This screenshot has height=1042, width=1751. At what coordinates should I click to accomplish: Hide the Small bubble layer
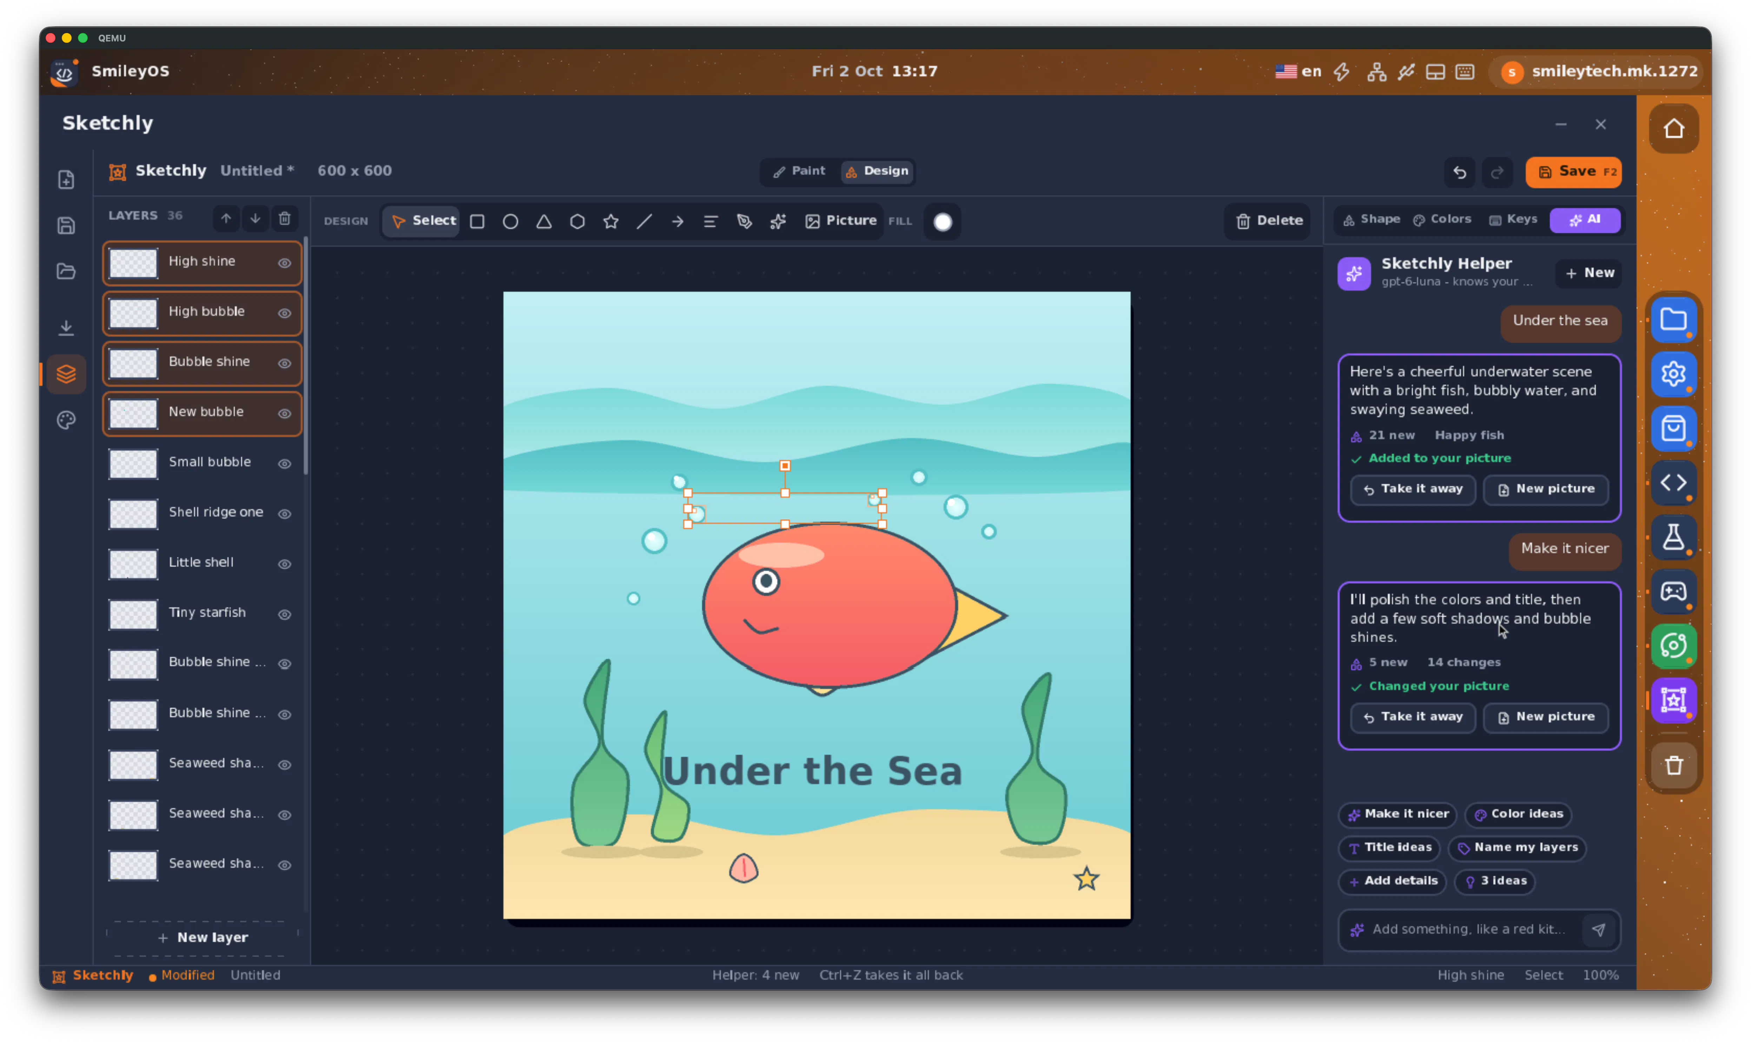pyautogui.click(x=284, y=463)
